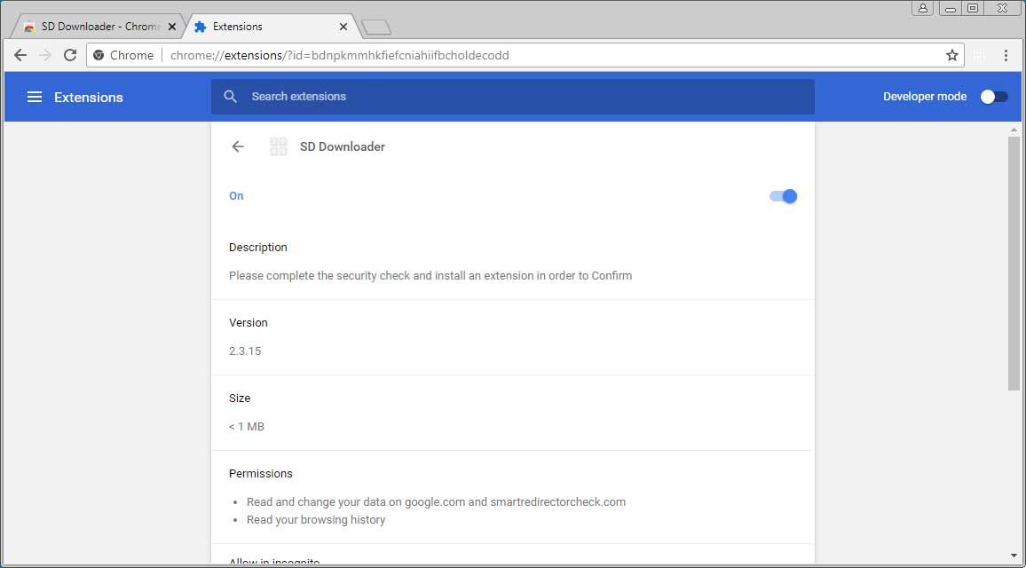Click the SD Downloader extension icon

pyautogui.click(x=278, y=146)
